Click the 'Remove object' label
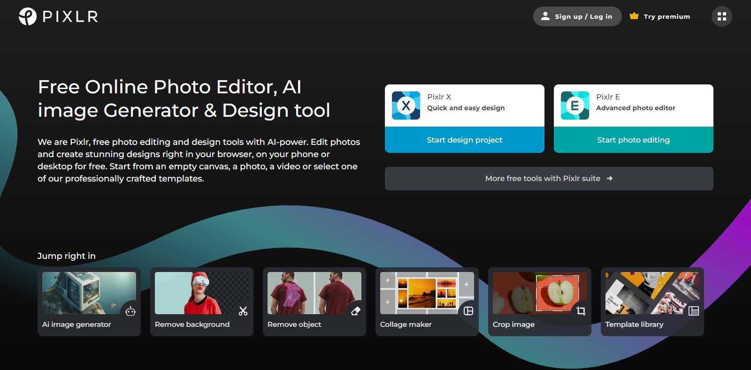Screen dimensions: 751x370 pyautogui.click(x=294, y=325)
